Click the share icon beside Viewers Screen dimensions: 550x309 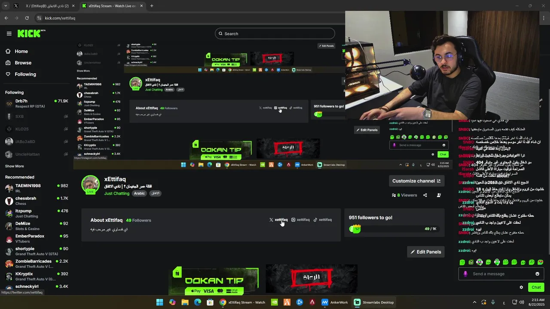pyautogui.click(x=425, y=195)
